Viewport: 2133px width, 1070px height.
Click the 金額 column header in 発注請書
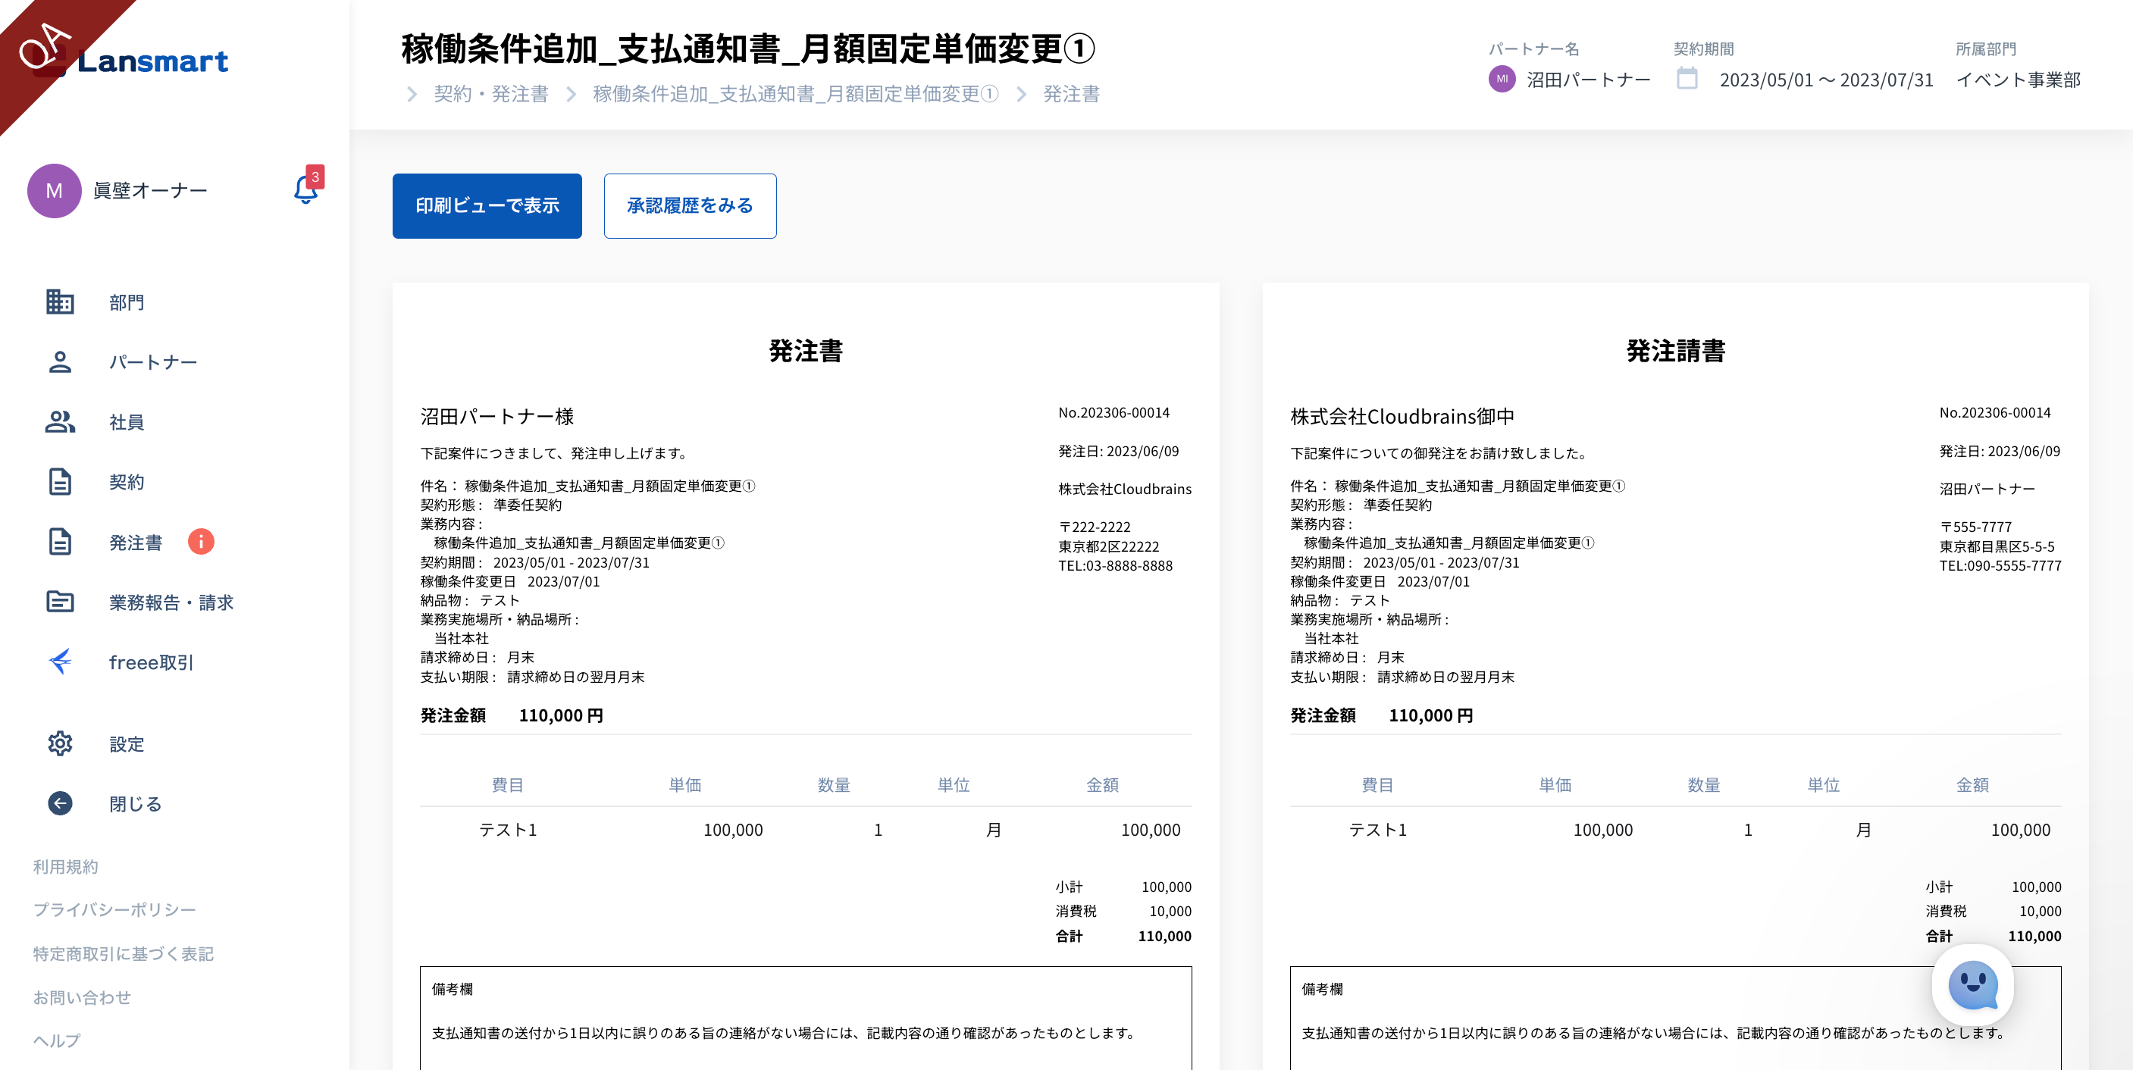[1972, 784]
